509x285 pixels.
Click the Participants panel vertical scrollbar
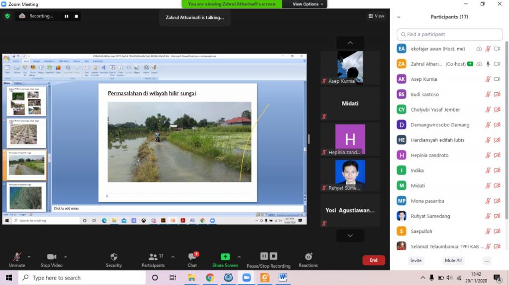point(507,129)
